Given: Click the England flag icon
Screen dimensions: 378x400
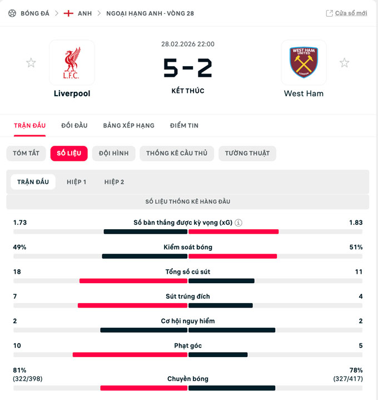Looking at the screenshot, I should [69, 13].
